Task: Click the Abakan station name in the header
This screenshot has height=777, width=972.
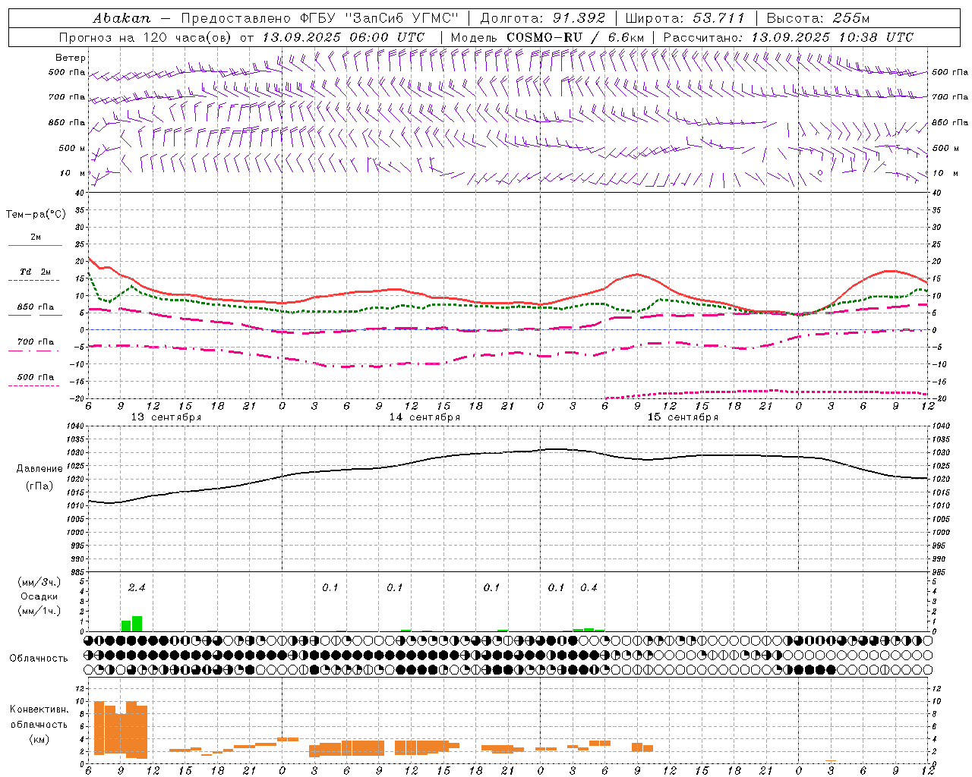Action: [x=121, y=18]
